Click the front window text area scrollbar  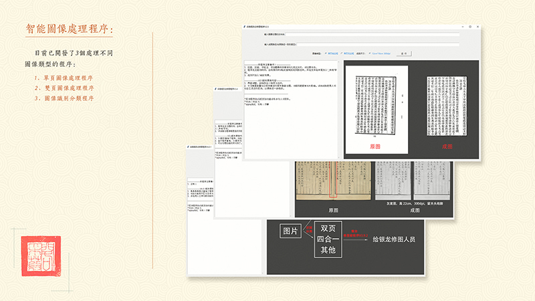click(x=339, y=110)
